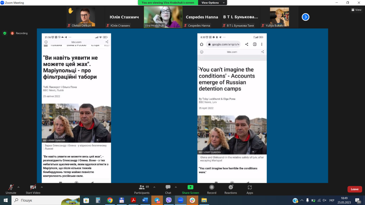
Task: Select B T L Бунькова Таня's participant tile
Action: tap(240, 17)
